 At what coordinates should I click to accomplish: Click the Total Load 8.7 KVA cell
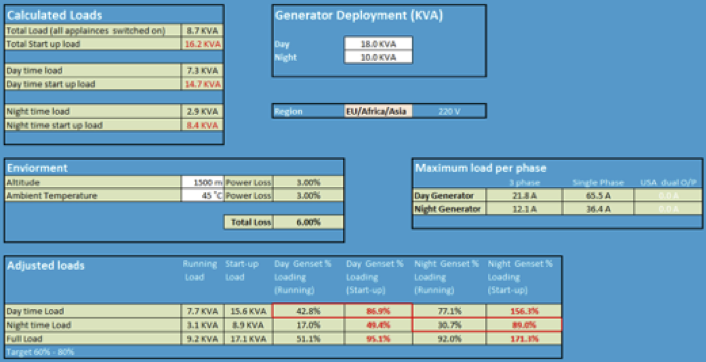point(202,31)
